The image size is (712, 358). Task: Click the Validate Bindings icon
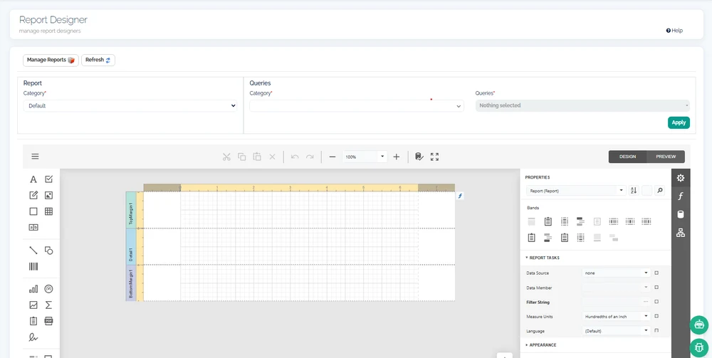pyautogui.click(x=419, y=157)
